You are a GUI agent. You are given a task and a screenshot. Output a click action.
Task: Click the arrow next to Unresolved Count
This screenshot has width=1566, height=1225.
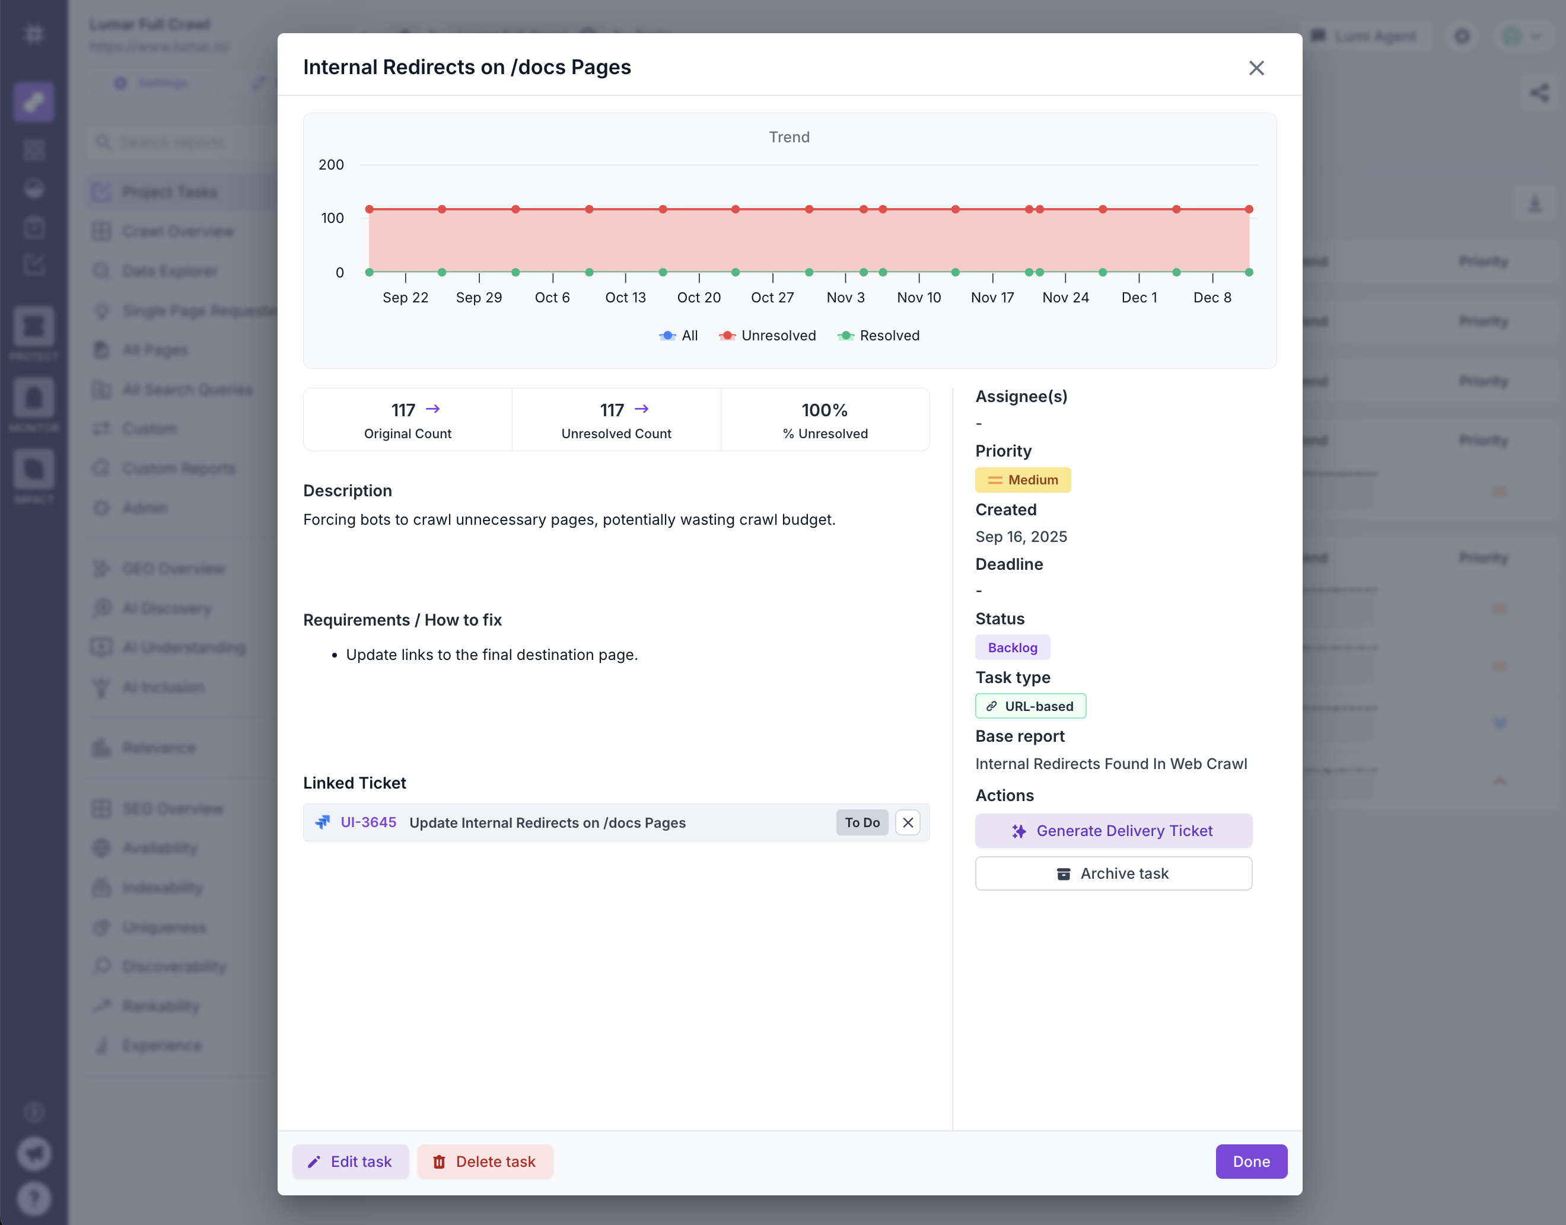click(x=641, y=409)
